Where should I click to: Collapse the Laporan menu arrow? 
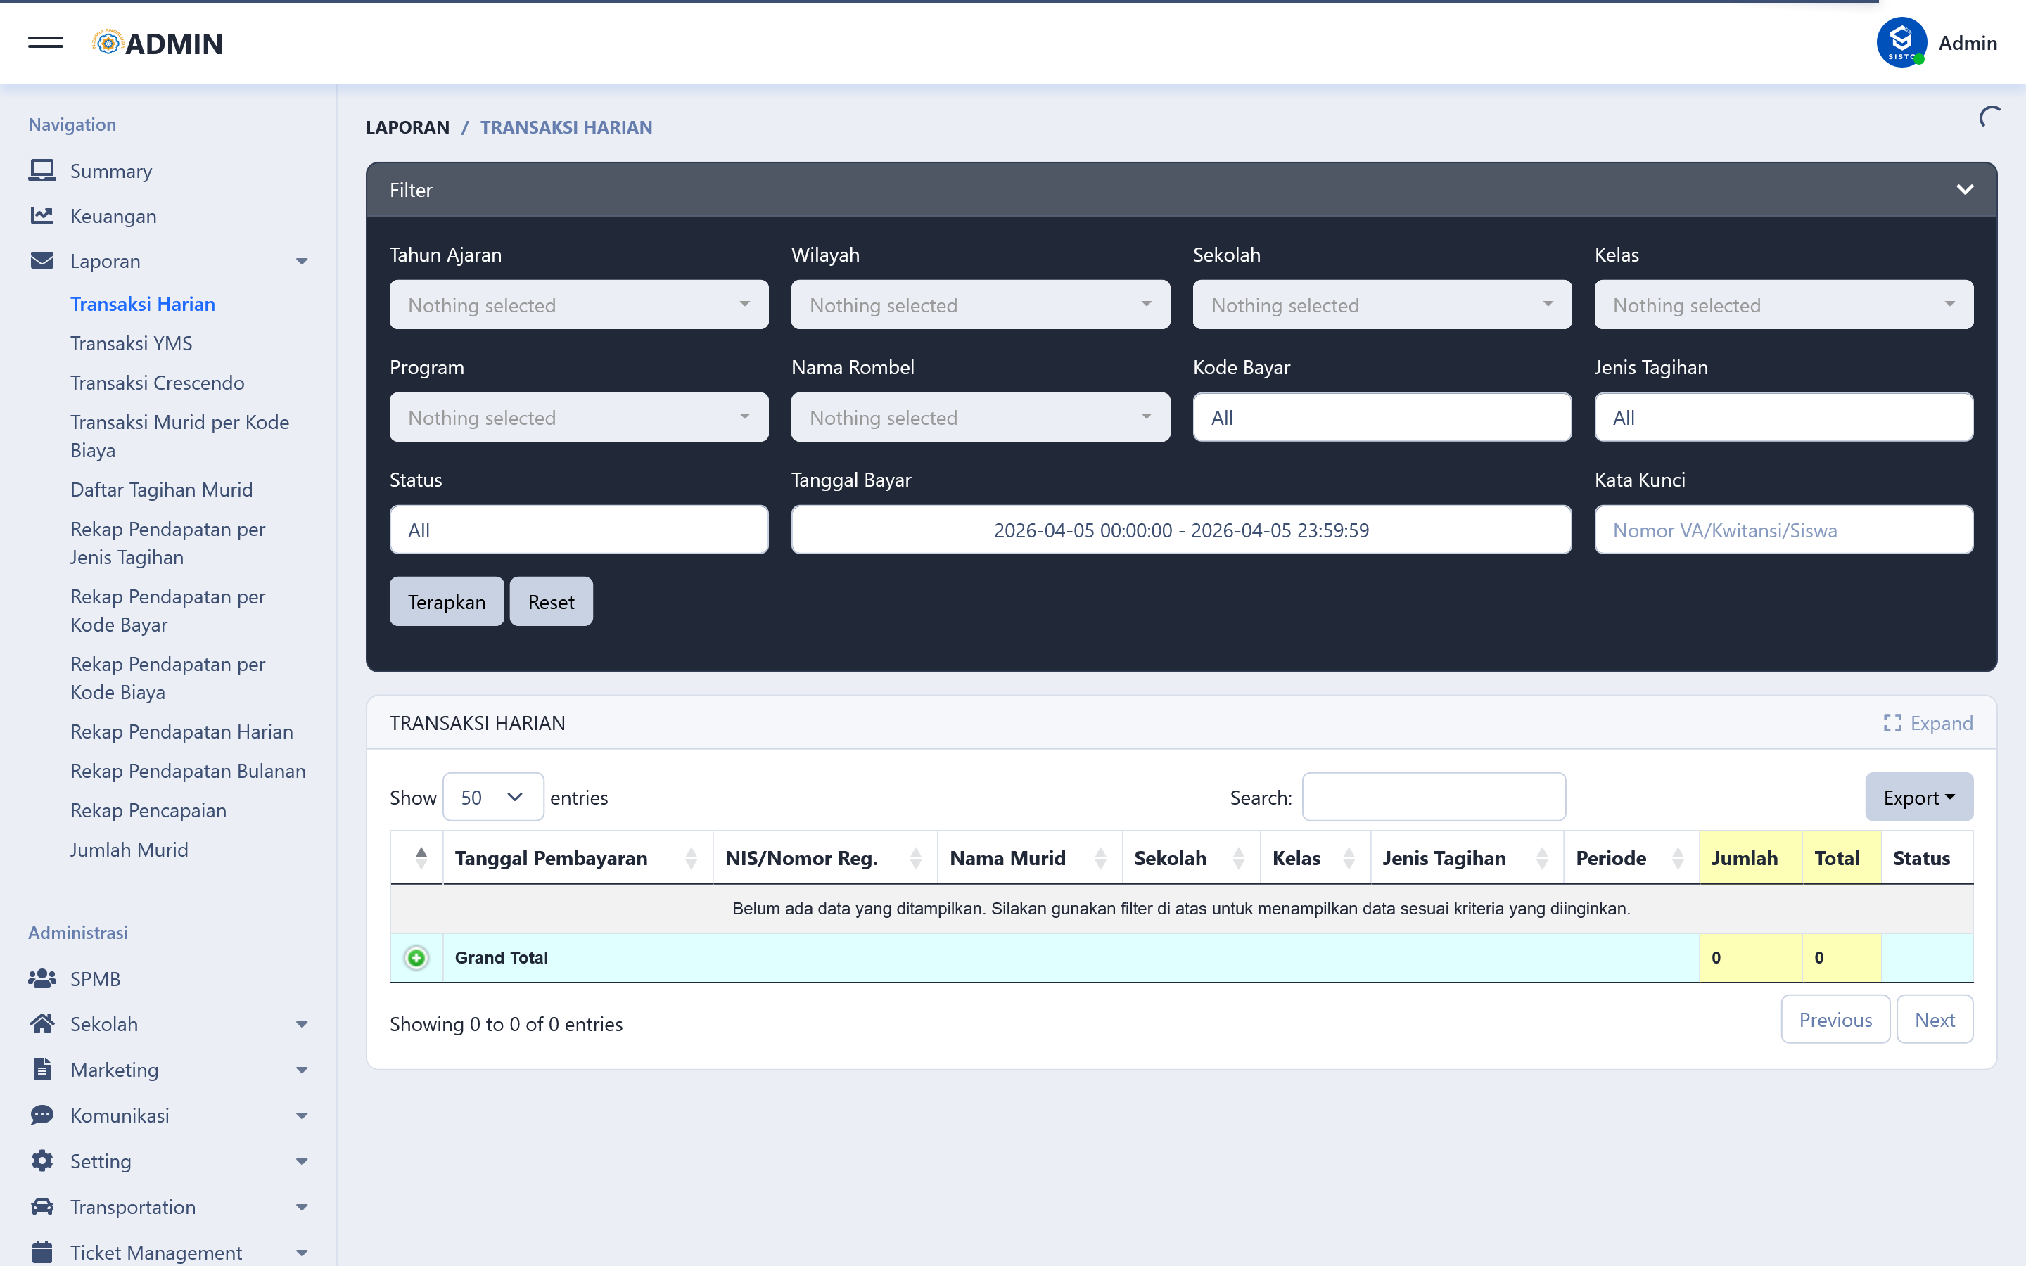coord(302,261)
